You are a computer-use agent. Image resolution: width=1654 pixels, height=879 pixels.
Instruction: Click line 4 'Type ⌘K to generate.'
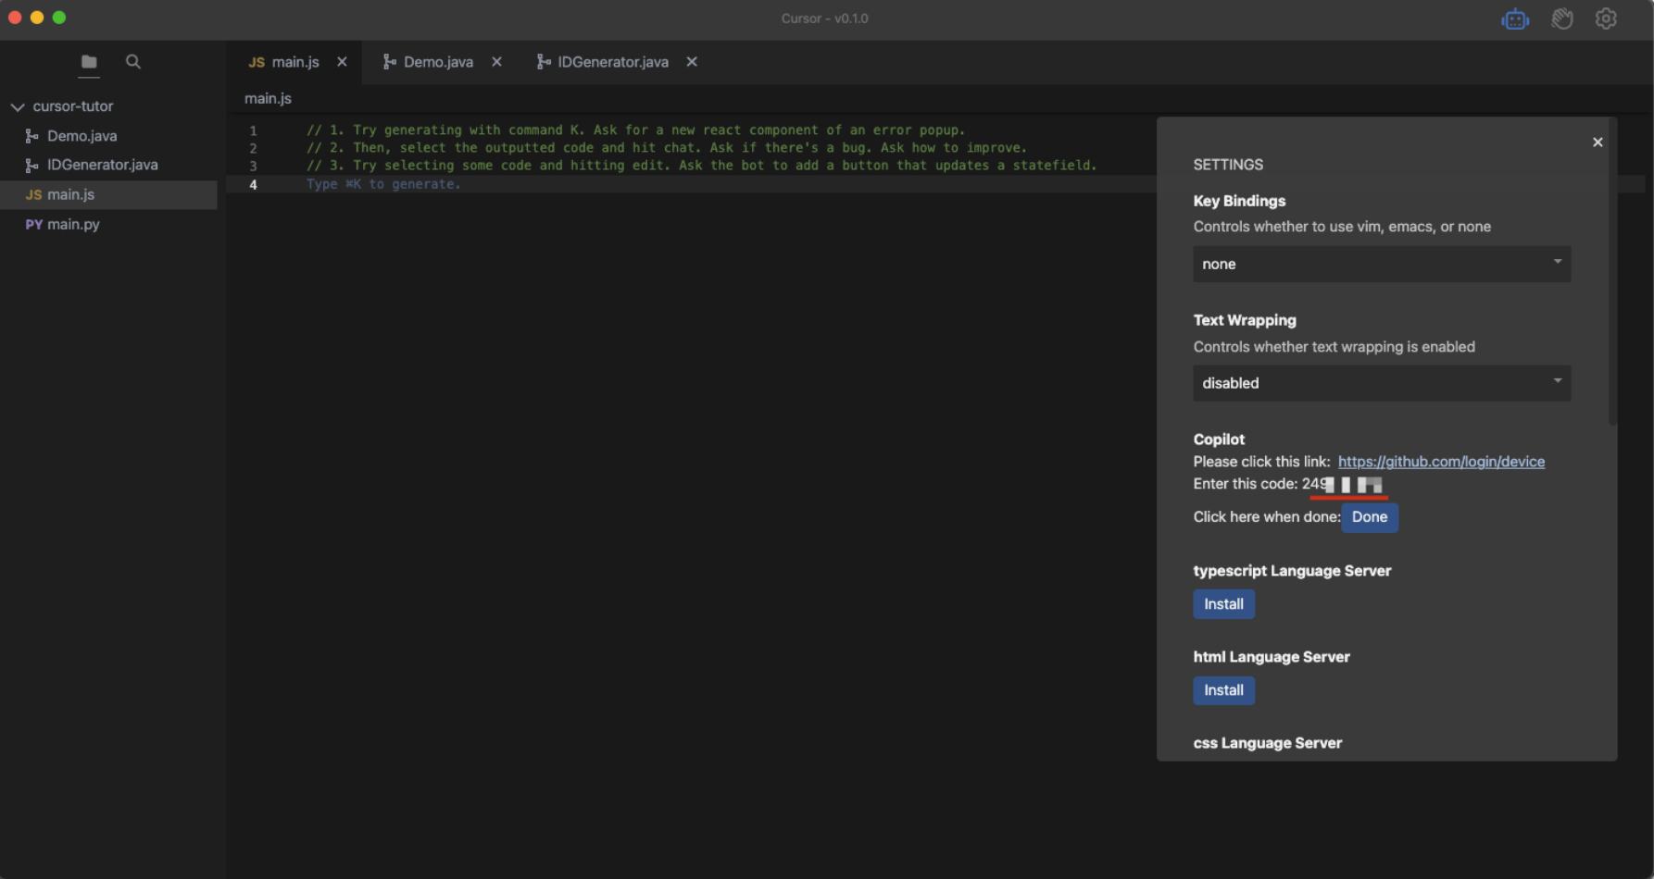(x=383, y=184)
